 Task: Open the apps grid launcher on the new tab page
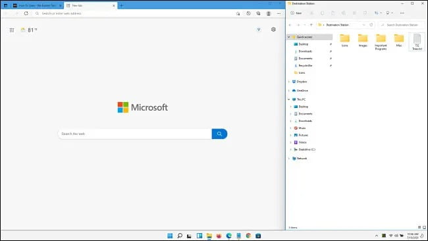12,30
